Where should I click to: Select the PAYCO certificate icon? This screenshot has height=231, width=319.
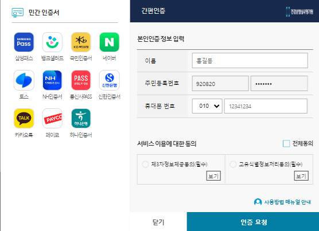(x=52, y=119)
